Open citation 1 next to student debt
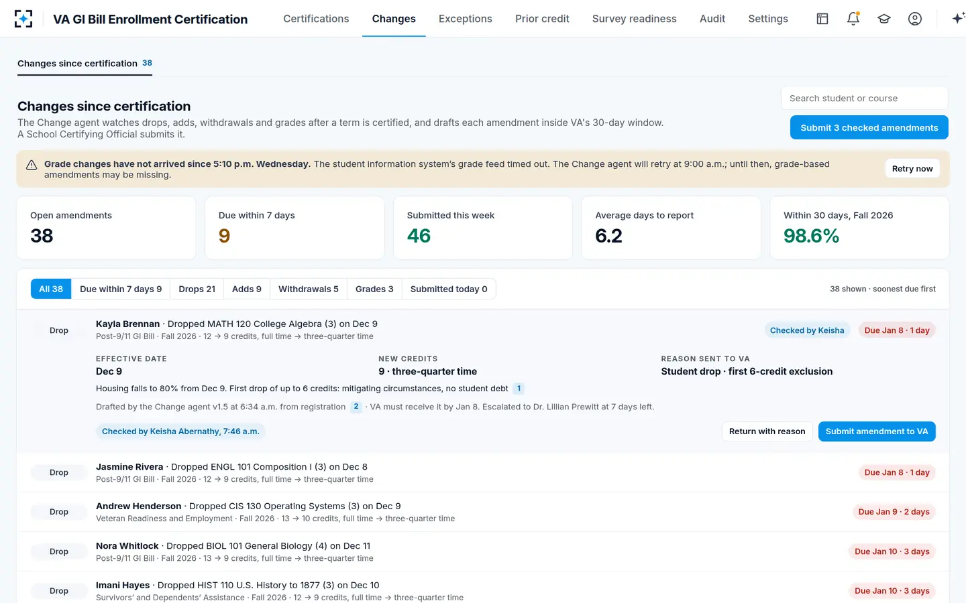This screenshot has width=966, height=603. (519, 389)
